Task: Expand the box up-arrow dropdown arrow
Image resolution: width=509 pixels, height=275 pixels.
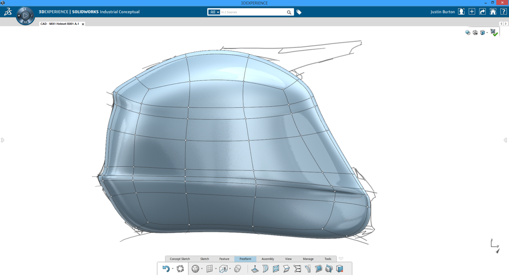Action: pos(230,269)
